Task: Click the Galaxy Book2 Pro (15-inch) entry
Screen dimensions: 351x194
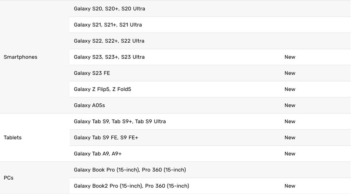Action: pos(131,186)
